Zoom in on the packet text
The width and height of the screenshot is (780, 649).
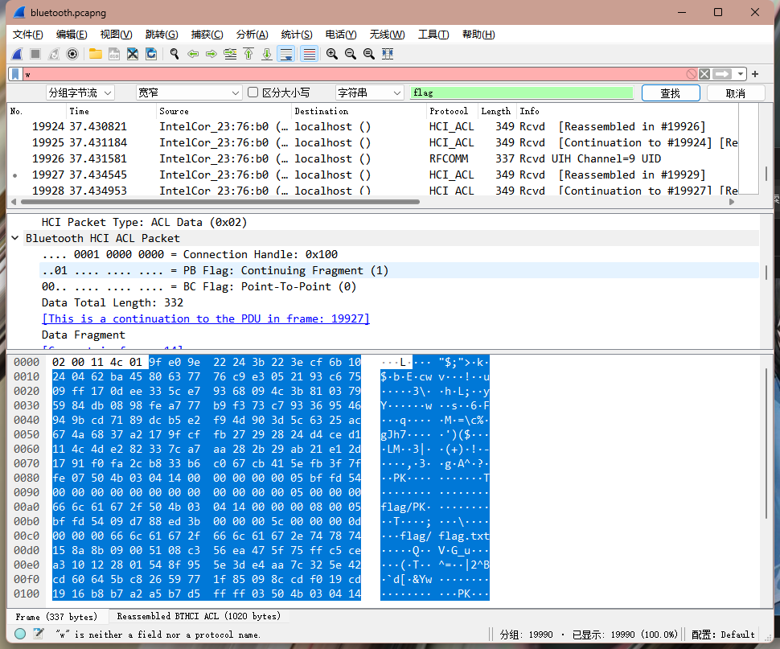331,54
